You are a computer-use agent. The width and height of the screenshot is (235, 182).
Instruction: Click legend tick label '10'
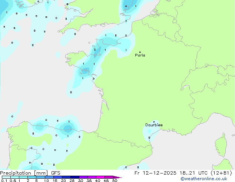coord(46,181)
